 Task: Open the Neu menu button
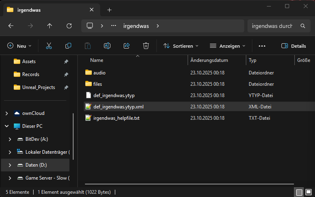(19, 46)
